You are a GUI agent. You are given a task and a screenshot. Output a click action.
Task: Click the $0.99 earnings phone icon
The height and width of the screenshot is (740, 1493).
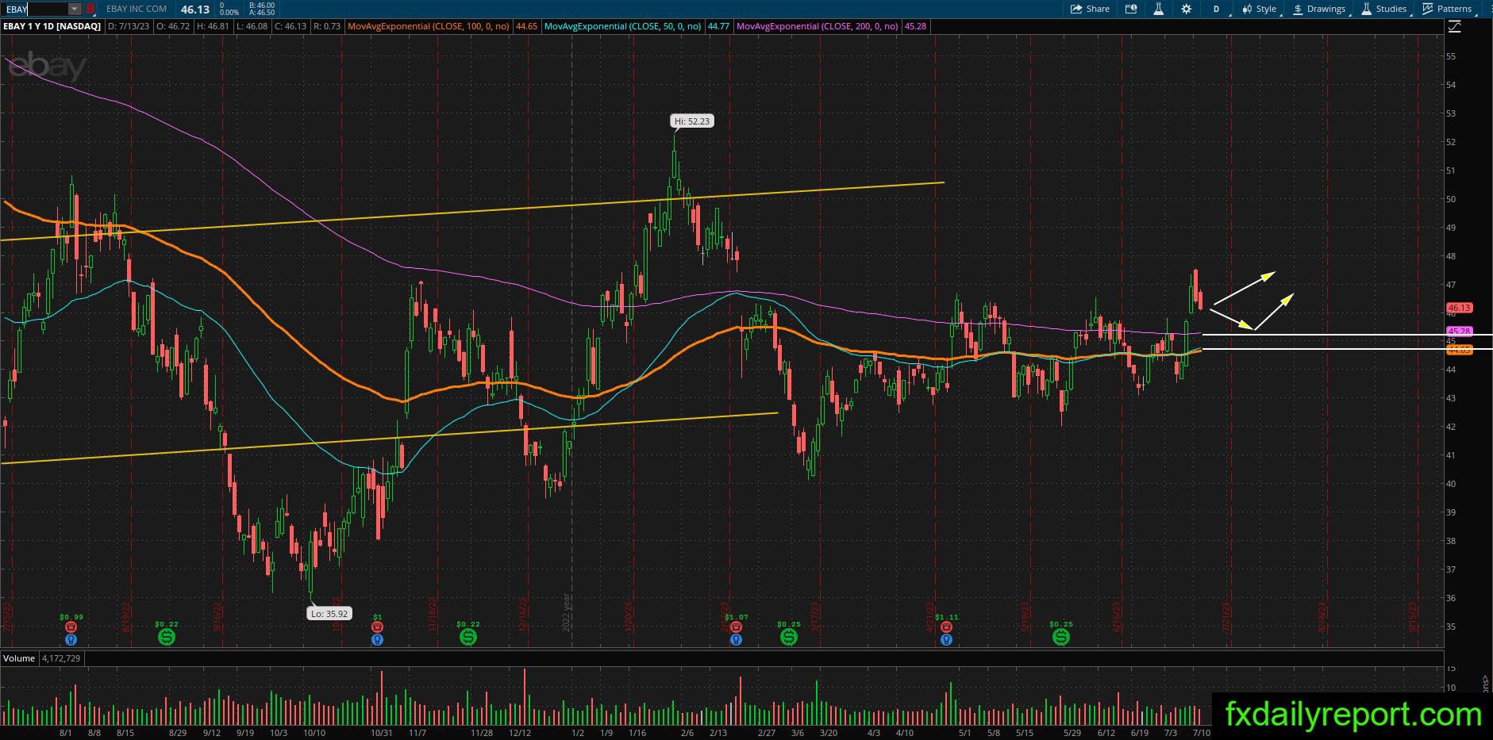tap(71, 627)
